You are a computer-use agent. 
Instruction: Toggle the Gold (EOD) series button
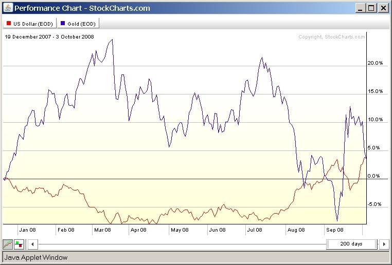click(78, 24)
